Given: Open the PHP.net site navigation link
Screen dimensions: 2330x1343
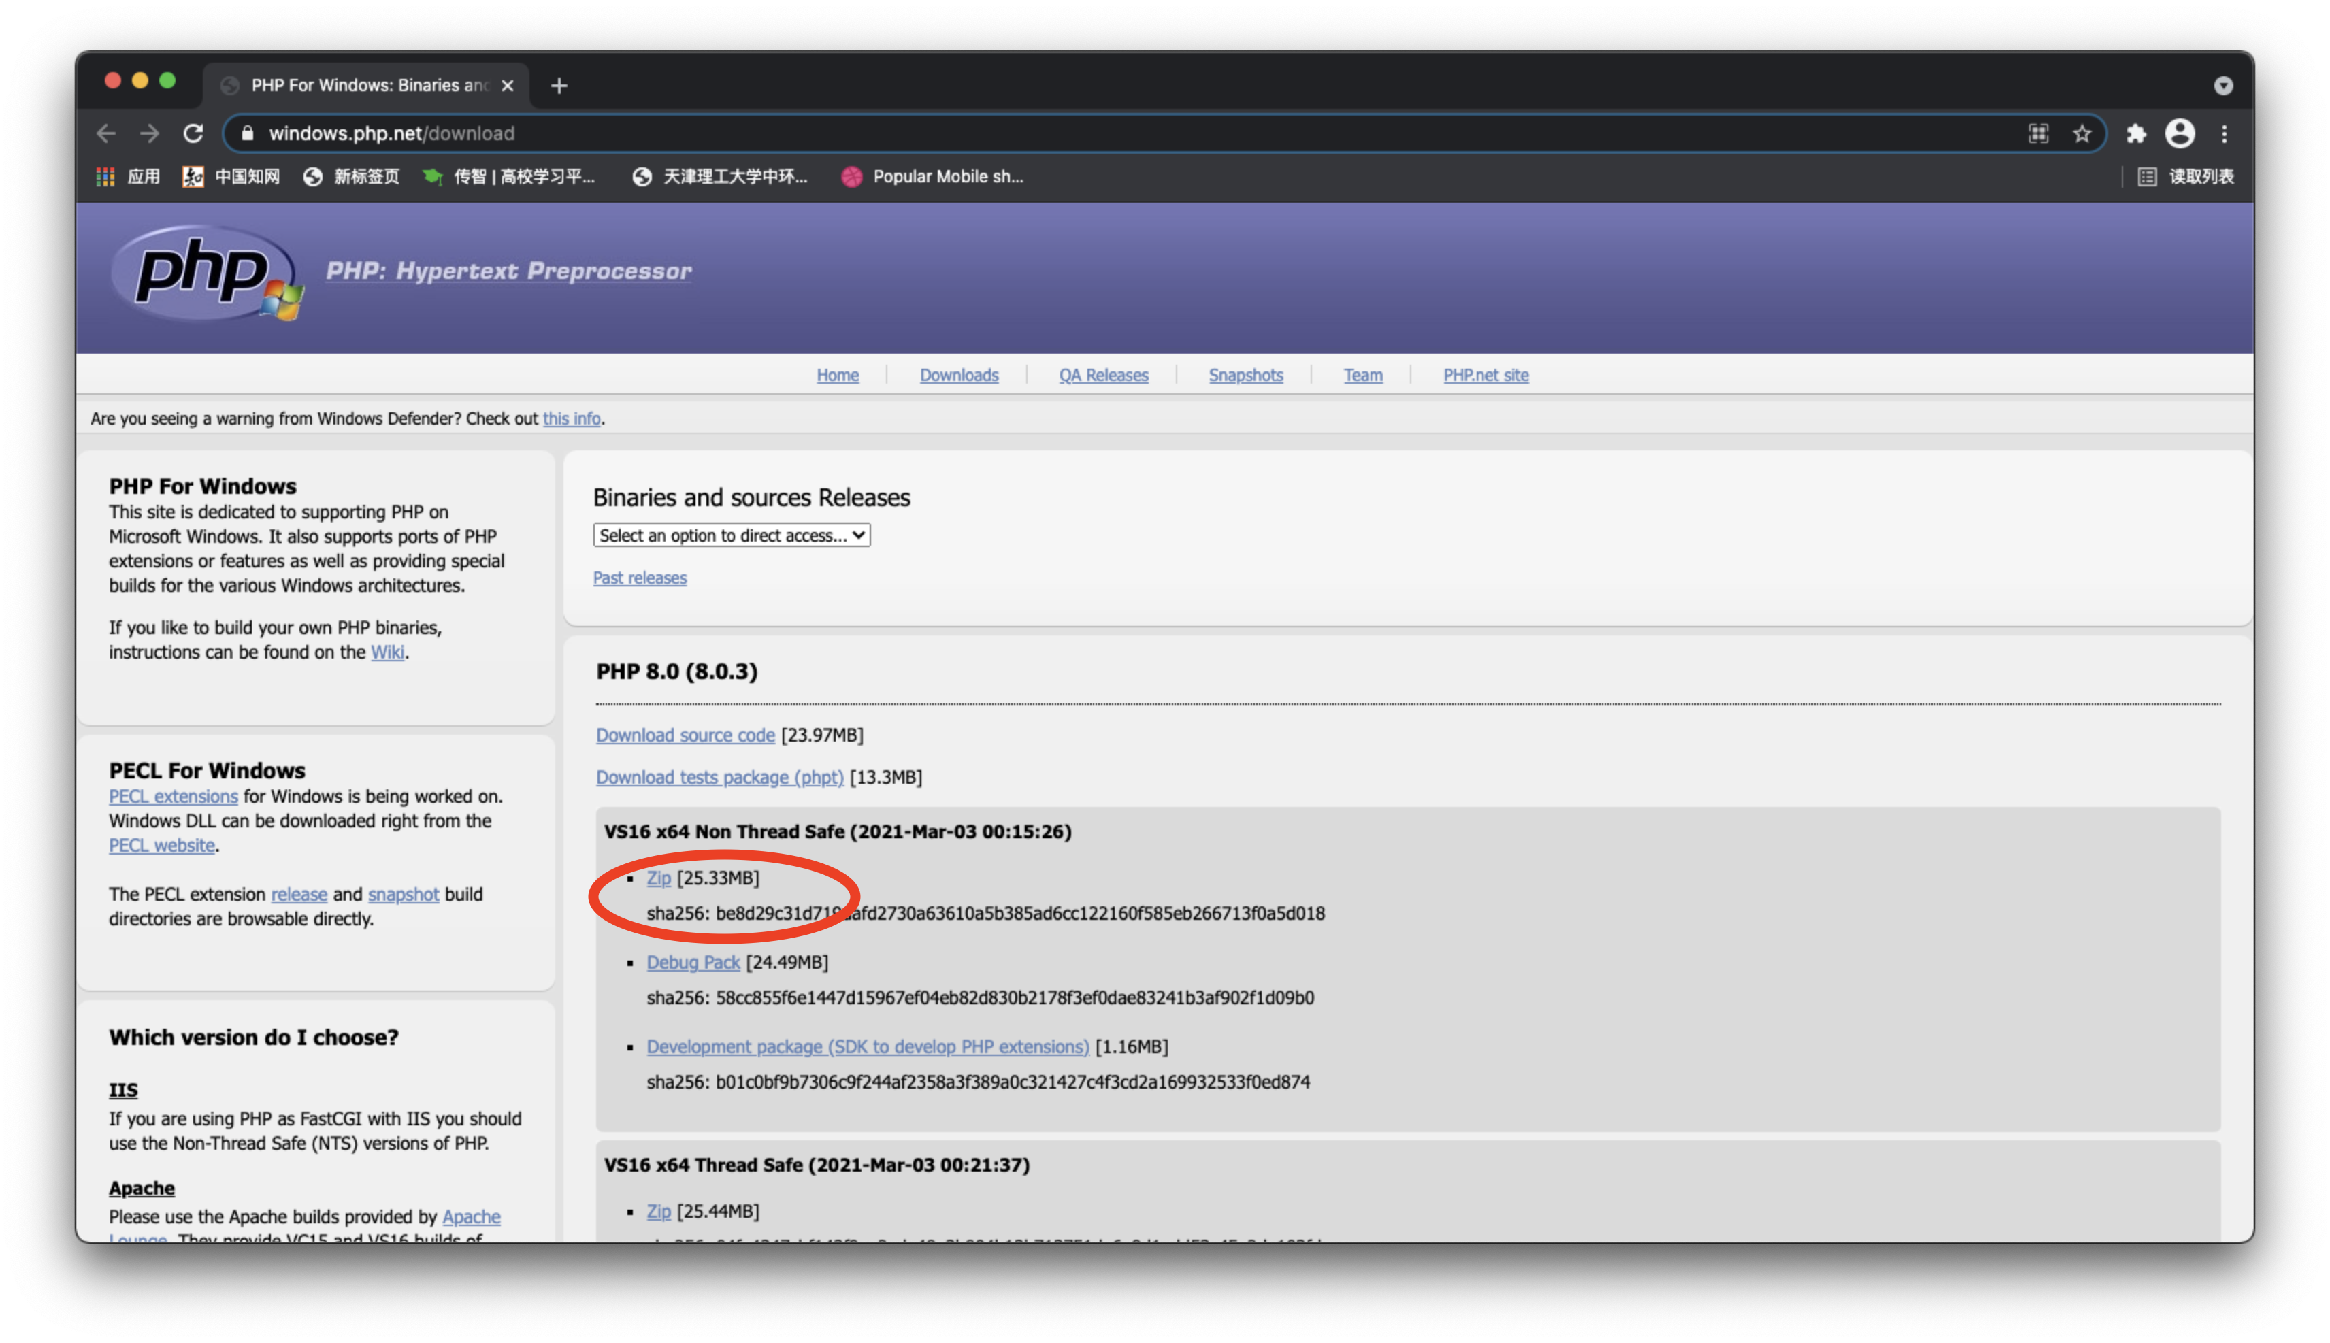Looking at the screenshot, I should 1486,376.
